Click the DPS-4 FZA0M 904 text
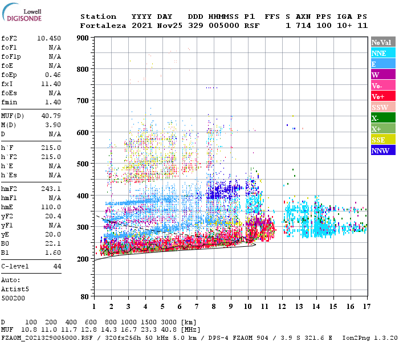The height and width of the screenshot is (342, 399). pos(238,338)
